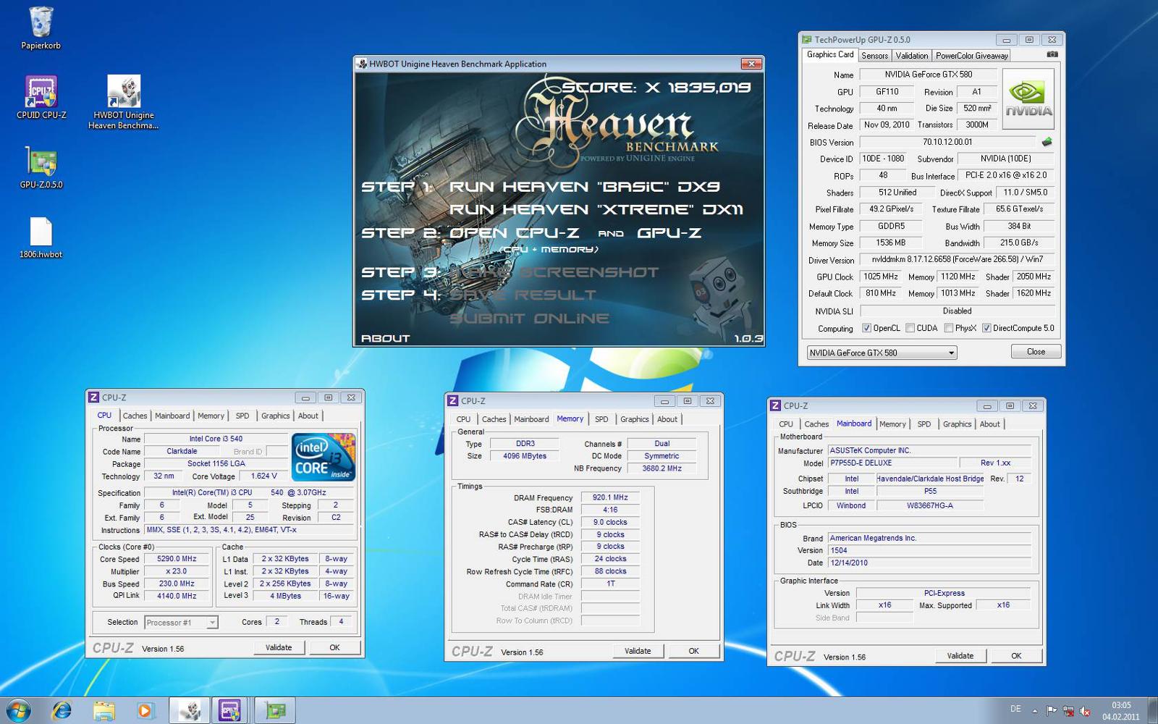1158x724 pixels.
Task: Click the BIOS save icon in GPU-Z
Action: (1047, 142)
